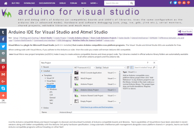This screenshot has width=194, height=130.
Task: Open the MORE dropdown menu
Action: click(94, 3)
